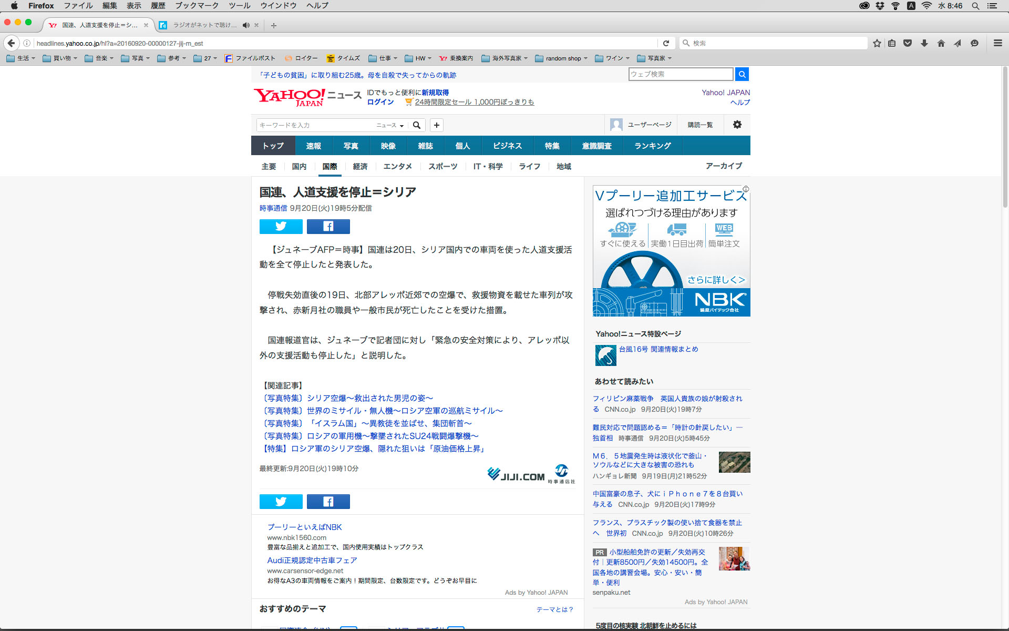Click the plus add-keyword button
Screen dimensions: 1009x631
point(436,125)
